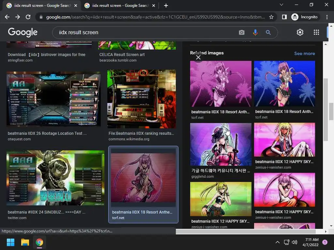The height and width of the screenshot is (250, 334).
Task: Open the selected Resort Anthem tcrf.net image
Action: (143, 178)
